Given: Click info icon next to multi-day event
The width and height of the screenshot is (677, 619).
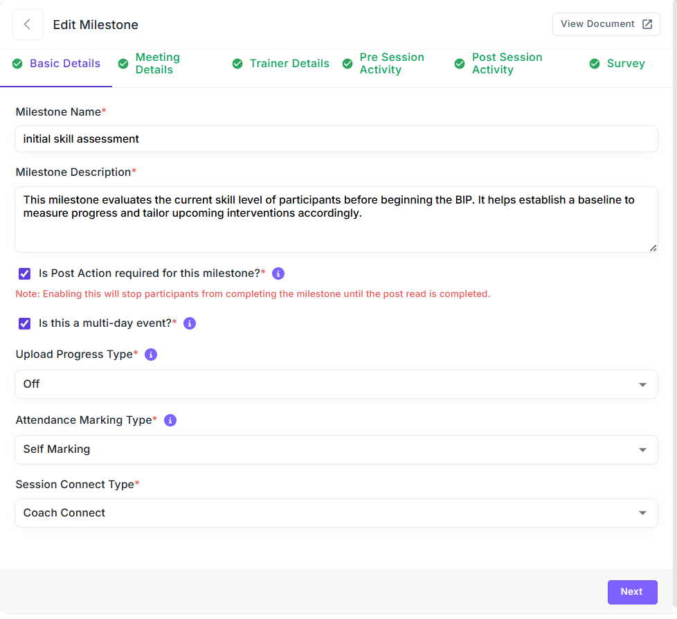Looking at the screenshot, I should pyautogui.click(x=190, y=323).
